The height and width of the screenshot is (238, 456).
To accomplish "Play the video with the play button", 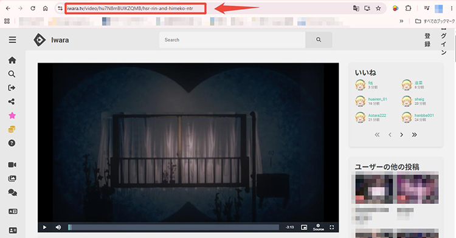I will [x=44, y=227].
